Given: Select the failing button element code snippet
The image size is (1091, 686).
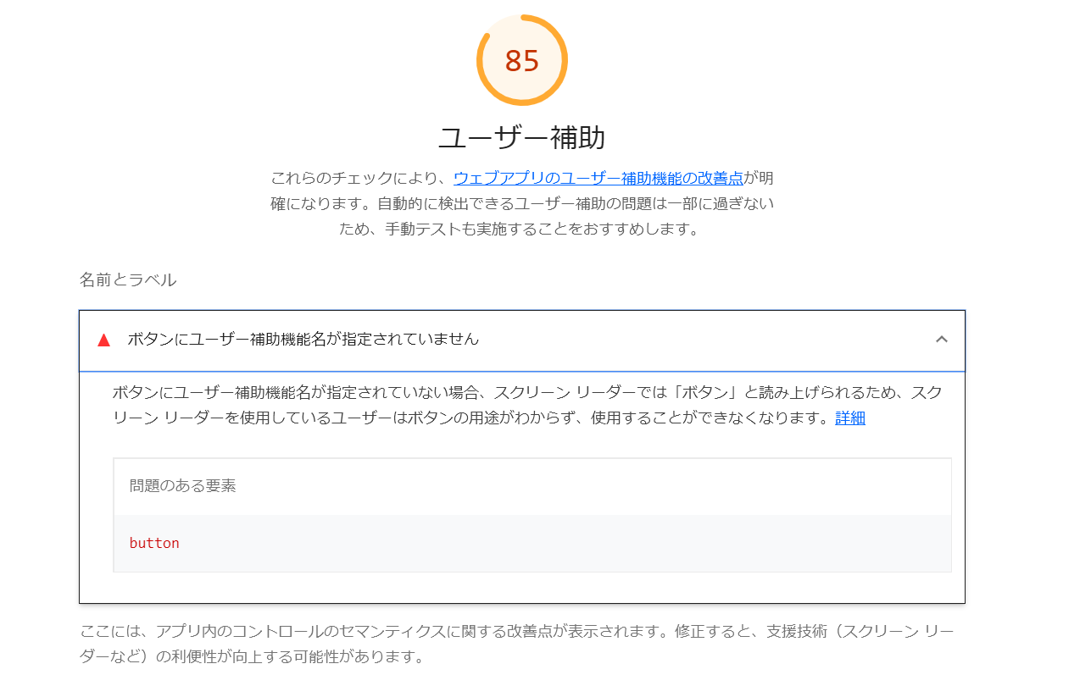Looking at the screenshot, I should (154, 543).
